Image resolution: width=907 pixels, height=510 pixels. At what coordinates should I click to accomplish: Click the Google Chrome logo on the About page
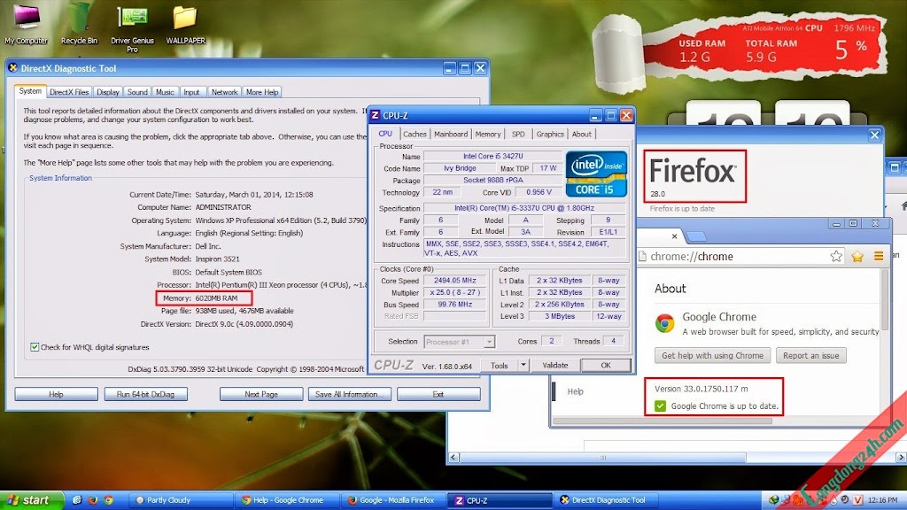coord(664,322)
